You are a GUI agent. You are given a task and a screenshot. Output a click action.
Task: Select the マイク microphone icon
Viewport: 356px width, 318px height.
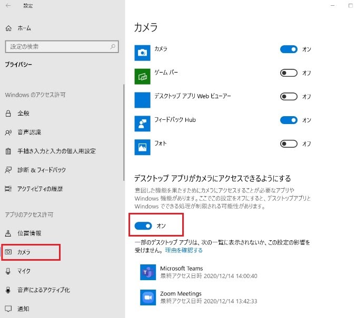point(8,271)
